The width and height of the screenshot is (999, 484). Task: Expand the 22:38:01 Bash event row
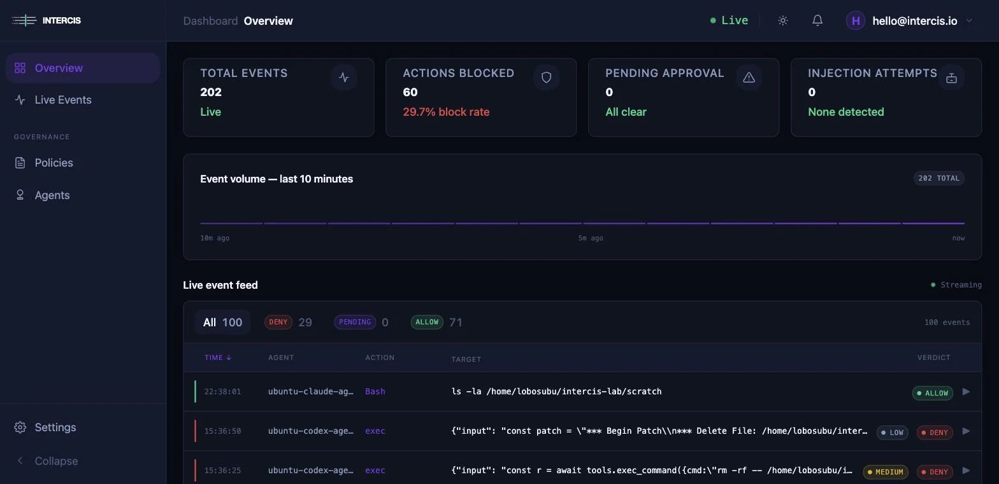966,392
